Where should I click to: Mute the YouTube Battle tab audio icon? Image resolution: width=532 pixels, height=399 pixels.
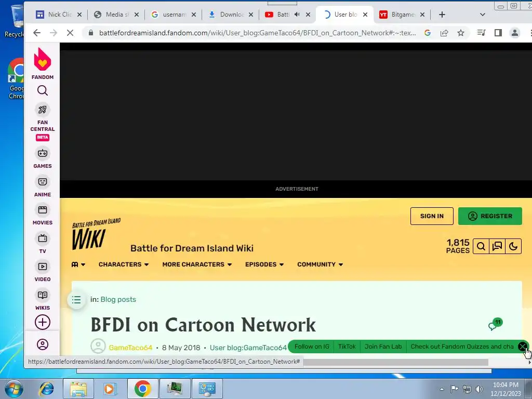point(297,14)
